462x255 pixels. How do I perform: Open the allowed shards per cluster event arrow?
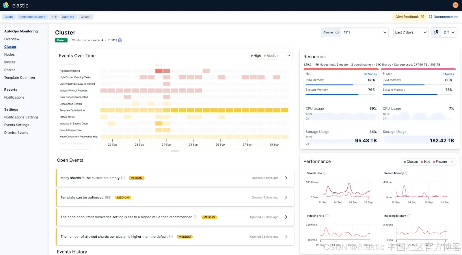coord(286,237)
